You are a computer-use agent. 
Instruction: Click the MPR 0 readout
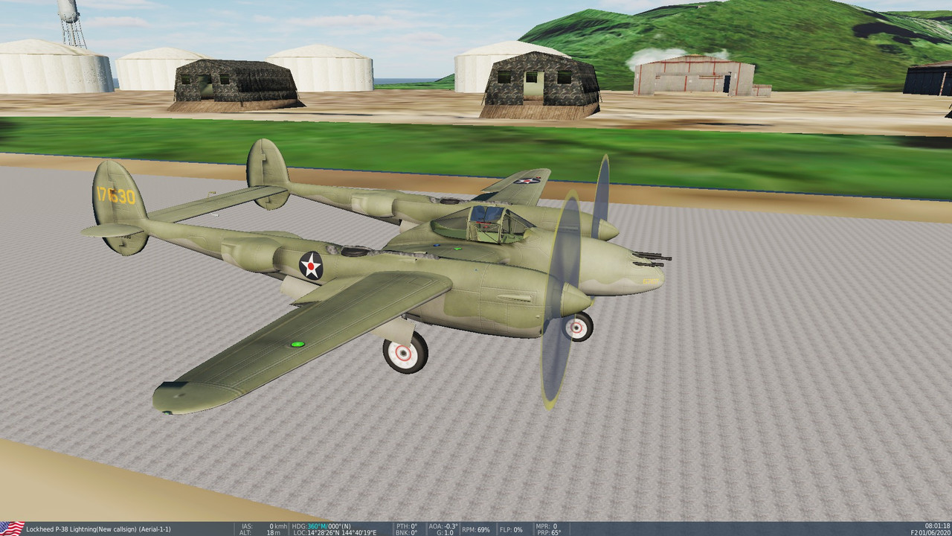pyautogui.click(x=547, y=526)
